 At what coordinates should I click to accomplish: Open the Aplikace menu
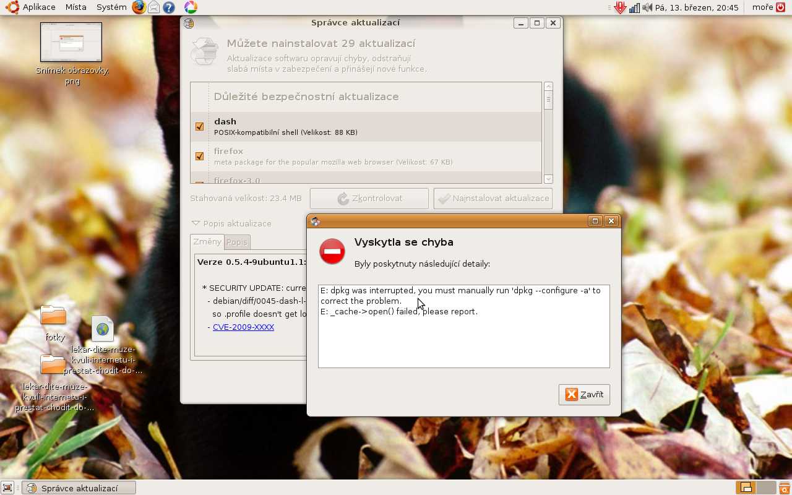coord(39,7)
